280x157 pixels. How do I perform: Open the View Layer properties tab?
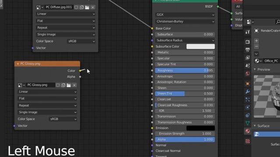pyautogui.click(x=248, y=58)
